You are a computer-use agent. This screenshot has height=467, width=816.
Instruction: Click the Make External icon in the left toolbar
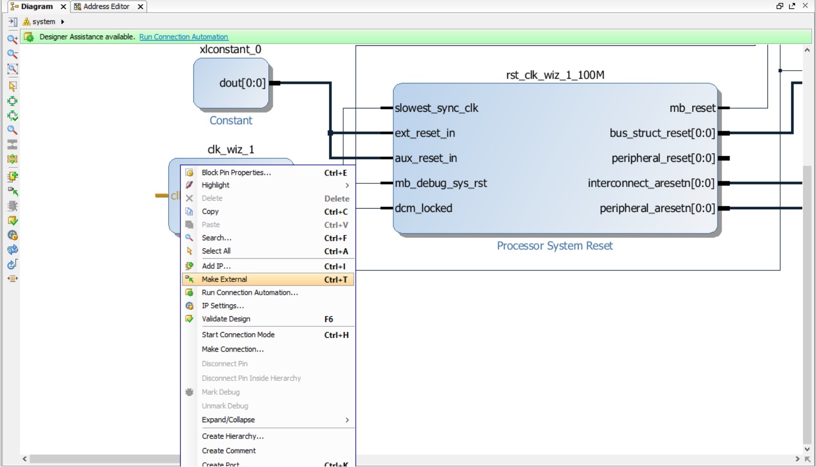(x=12, y=191)
